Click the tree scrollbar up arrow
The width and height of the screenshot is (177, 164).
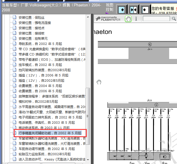coord(88,17)
